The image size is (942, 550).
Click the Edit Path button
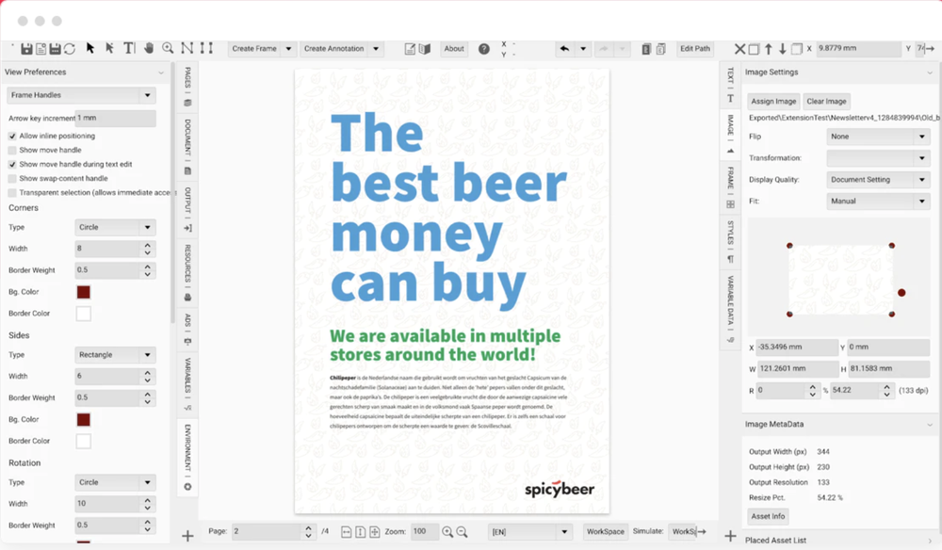pyautogui.click(x=695, y=49)
